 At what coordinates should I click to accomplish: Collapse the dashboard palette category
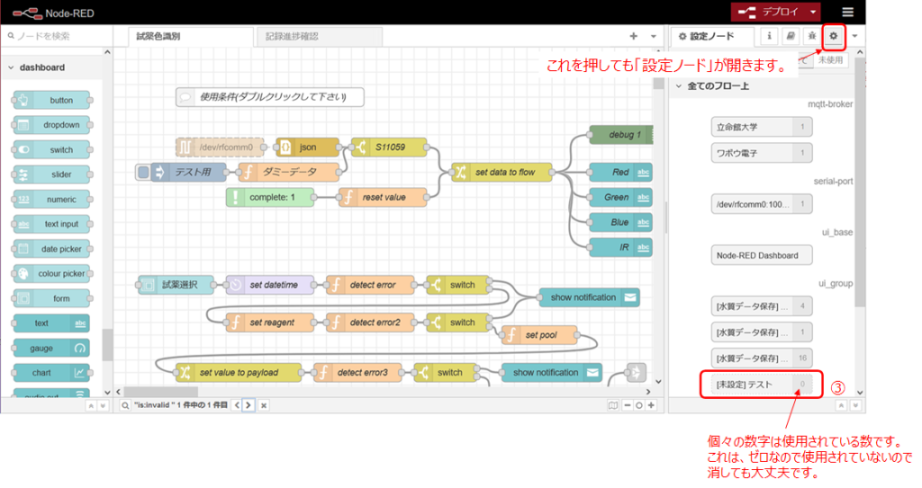coord(11,67)
